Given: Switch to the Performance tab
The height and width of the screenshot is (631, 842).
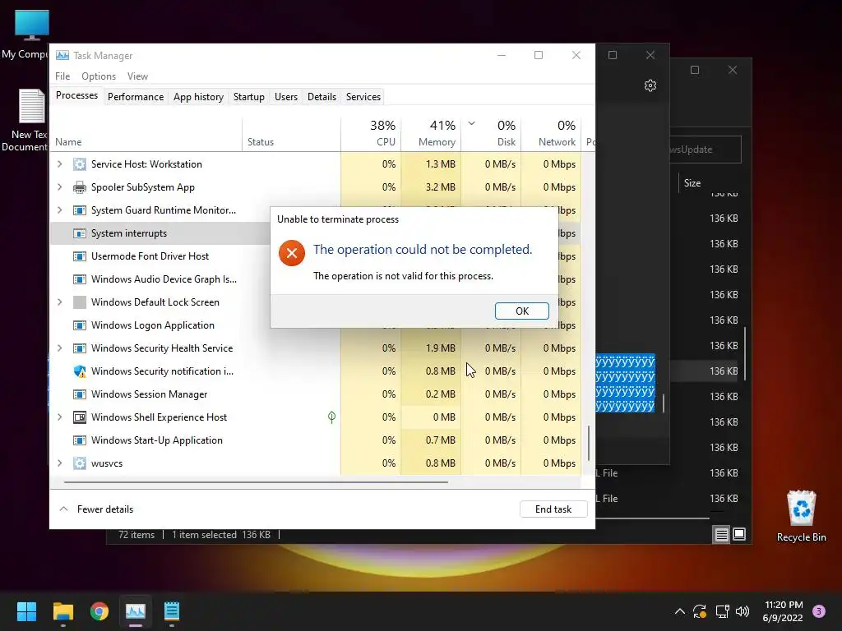Looking at the screenshot, I should 136,97.
